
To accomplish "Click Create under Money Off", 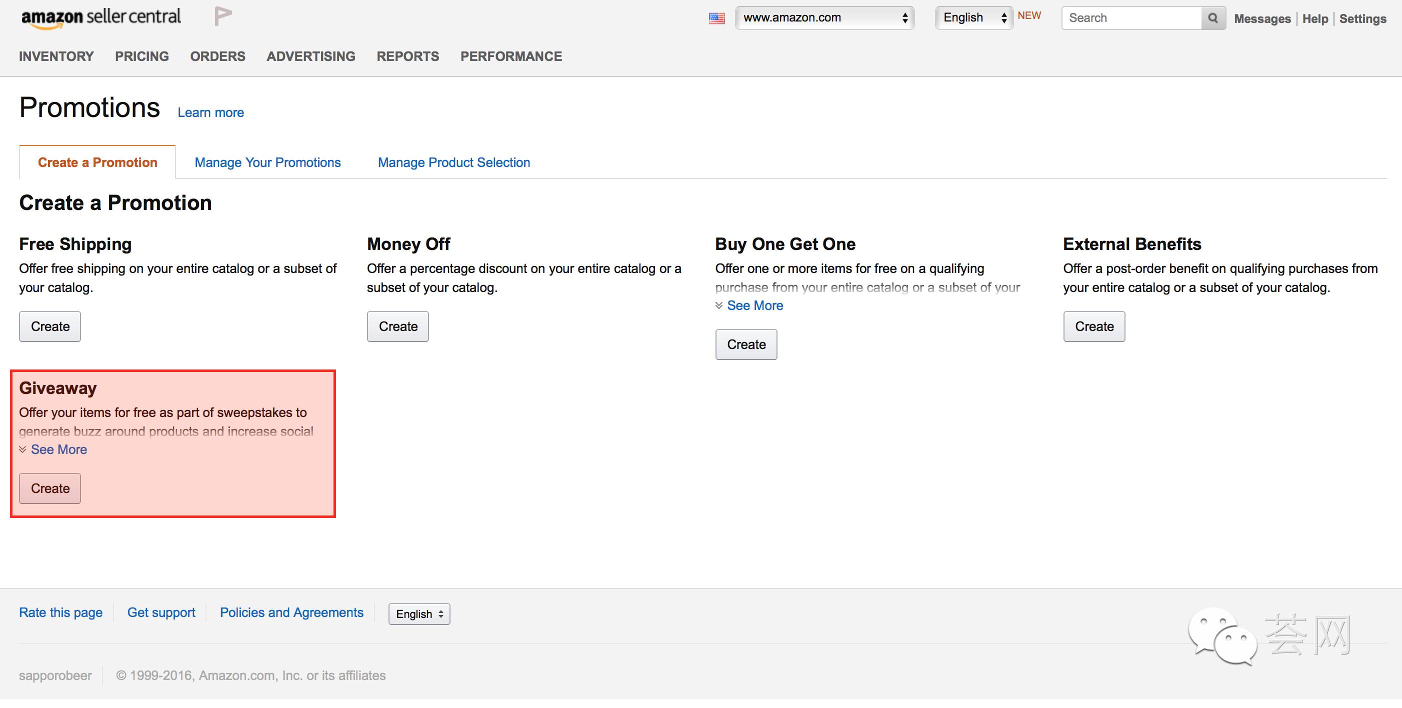I will click(x=398, y=326).
